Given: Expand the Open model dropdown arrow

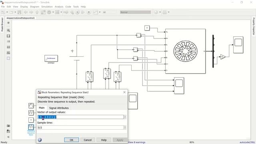Looking at the screenshot, I should (15, 12).
